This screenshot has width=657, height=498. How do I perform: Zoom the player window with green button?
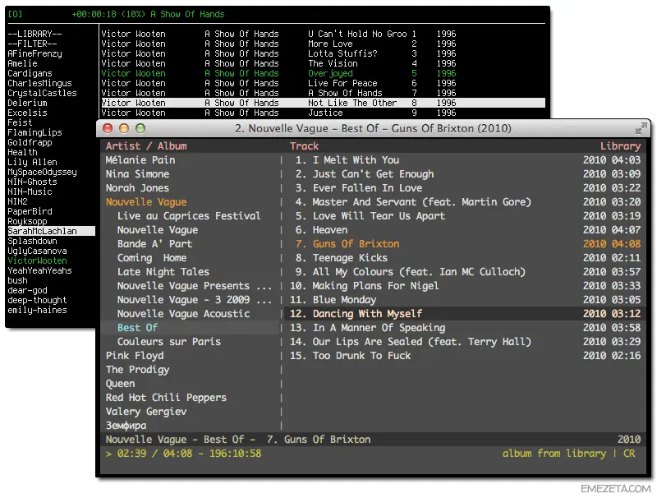(140, 128)
